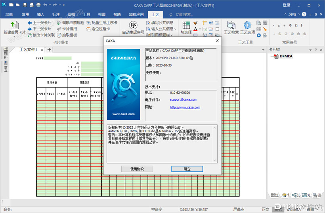Click the format brush icon beside 块选择

tap(195, 23)
